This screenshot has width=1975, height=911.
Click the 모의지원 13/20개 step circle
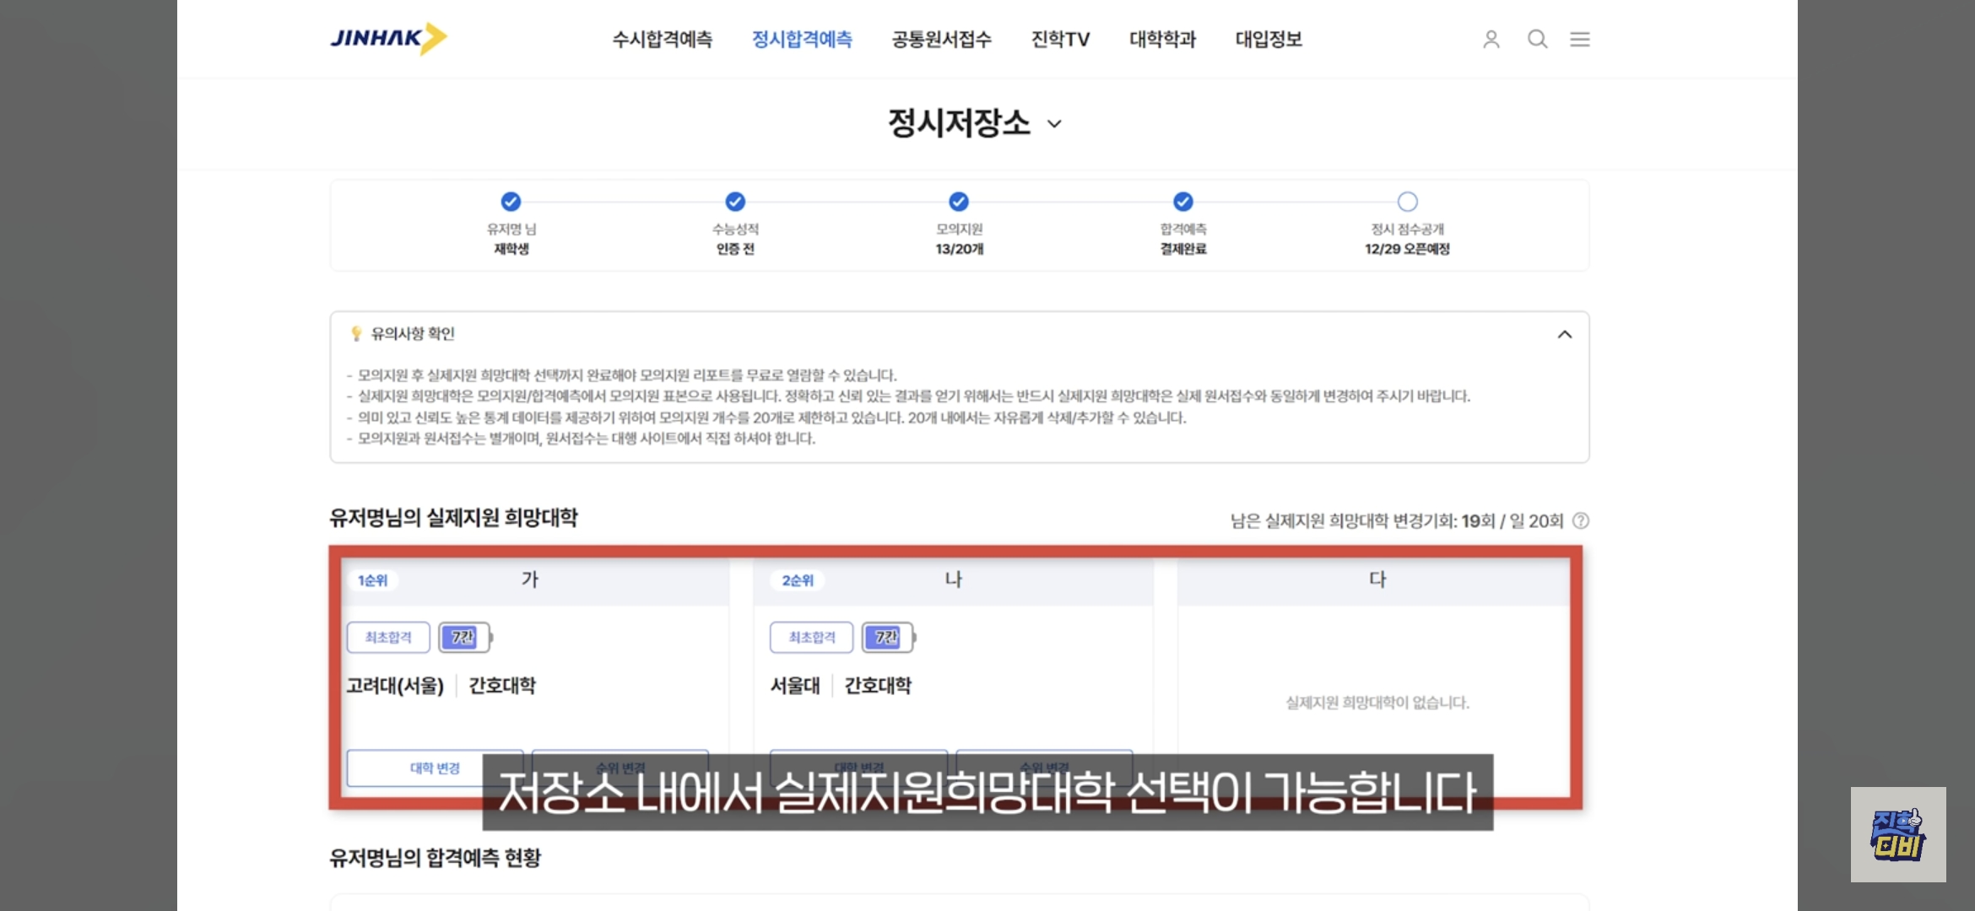959,202
